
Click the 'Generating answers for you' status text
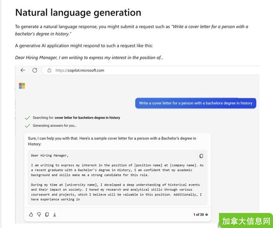[x=55, y=125]
